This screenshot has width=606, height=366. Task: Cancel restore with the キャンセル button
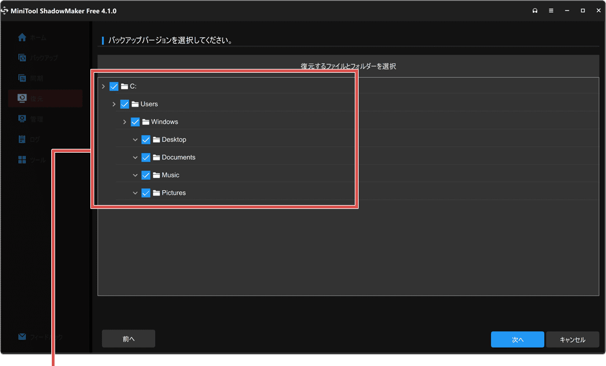[x=572, y=339]
